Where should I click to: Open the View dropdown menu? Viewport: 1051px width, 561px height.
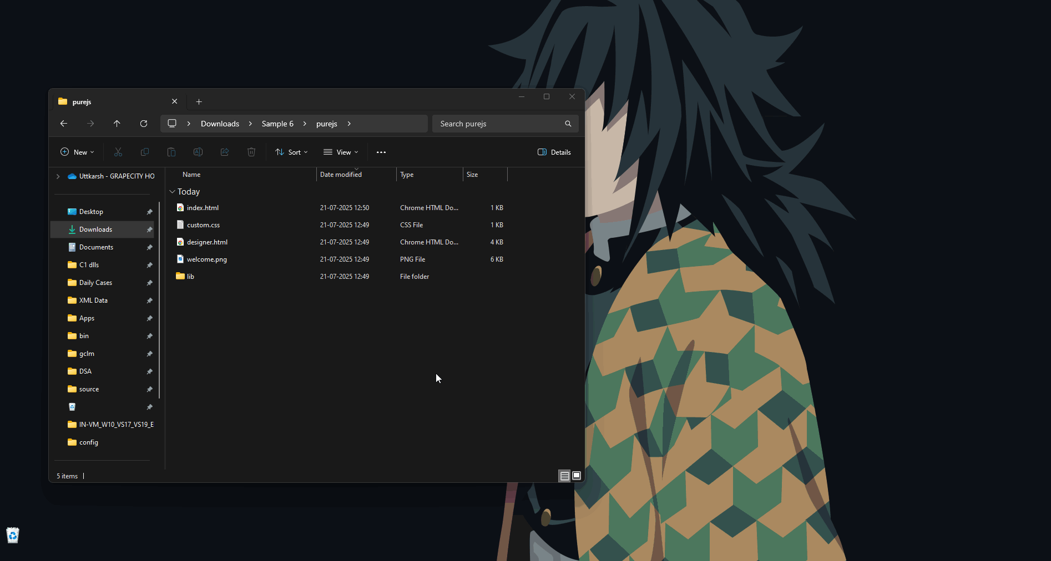pyautogui.click(x=341, y=152)
